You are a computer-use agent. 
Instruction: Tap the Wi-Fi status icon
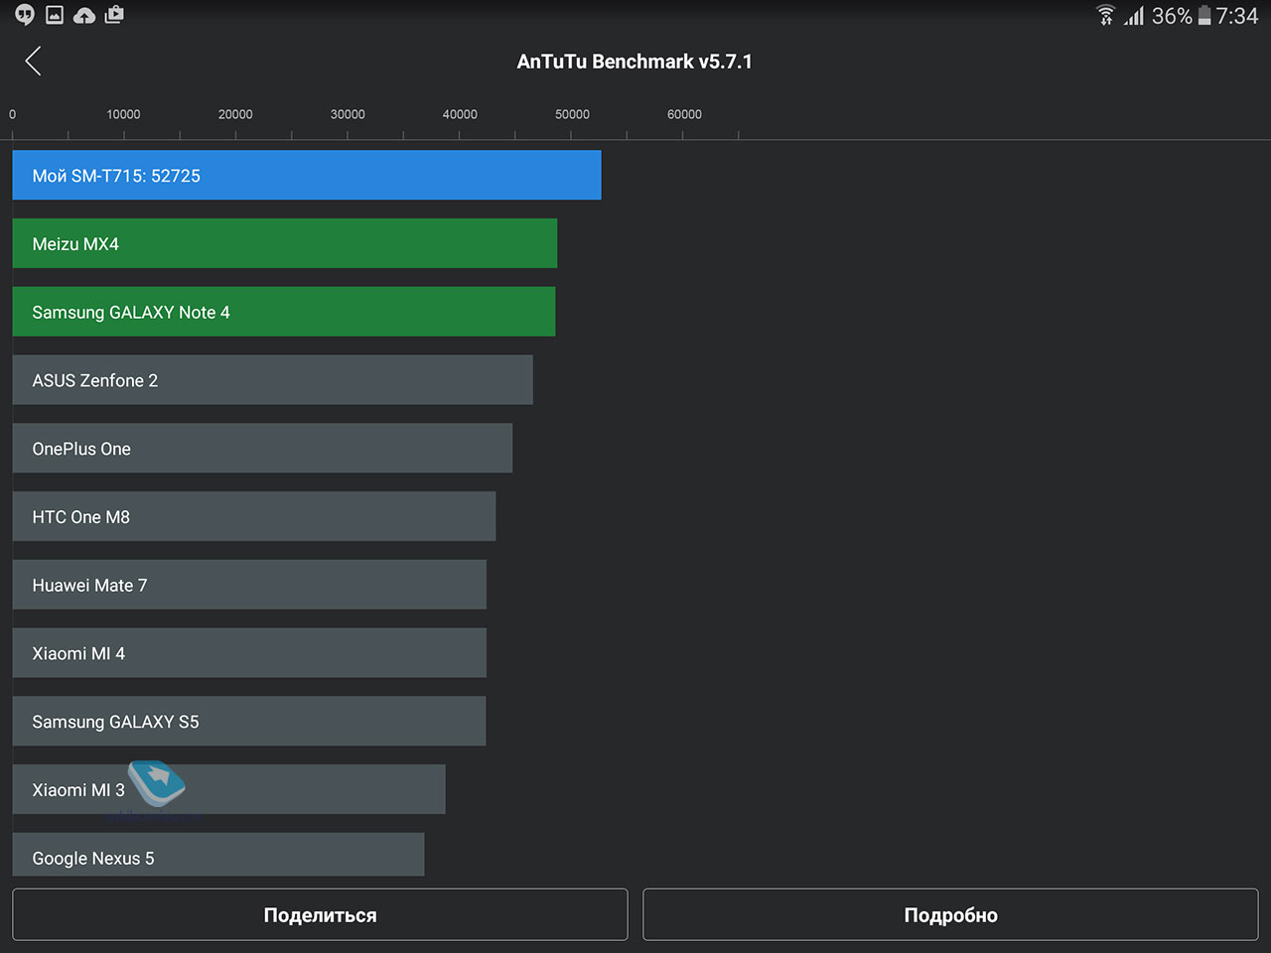point(1106,15)
